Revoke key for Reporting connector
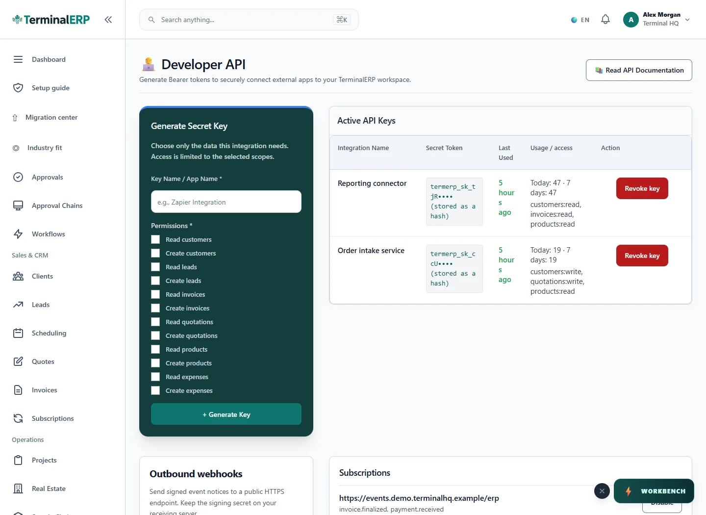This screenshot has height=515, width=706. point(642,188)
